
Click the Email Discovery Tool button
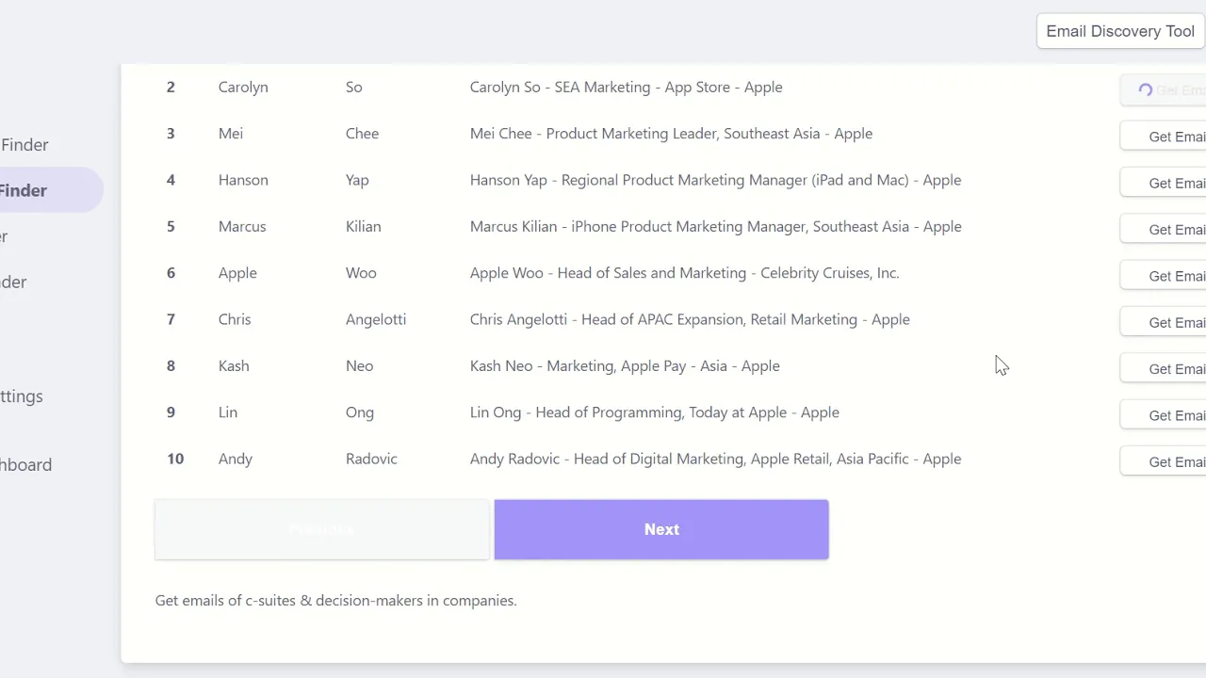(x=1119, y=31)
